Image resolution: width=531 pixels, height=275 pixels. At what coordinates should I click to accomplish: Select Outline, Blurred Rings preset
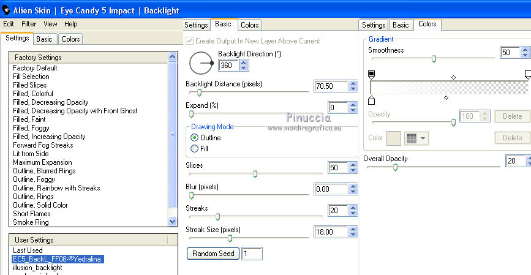pyautogui.click(x=44, y=171)
